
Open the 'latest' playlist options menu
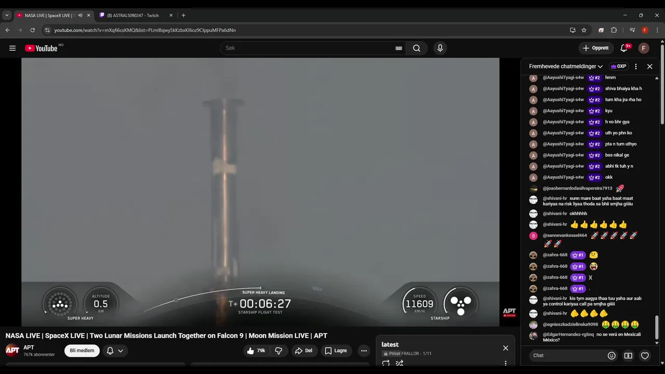[506, 363]
